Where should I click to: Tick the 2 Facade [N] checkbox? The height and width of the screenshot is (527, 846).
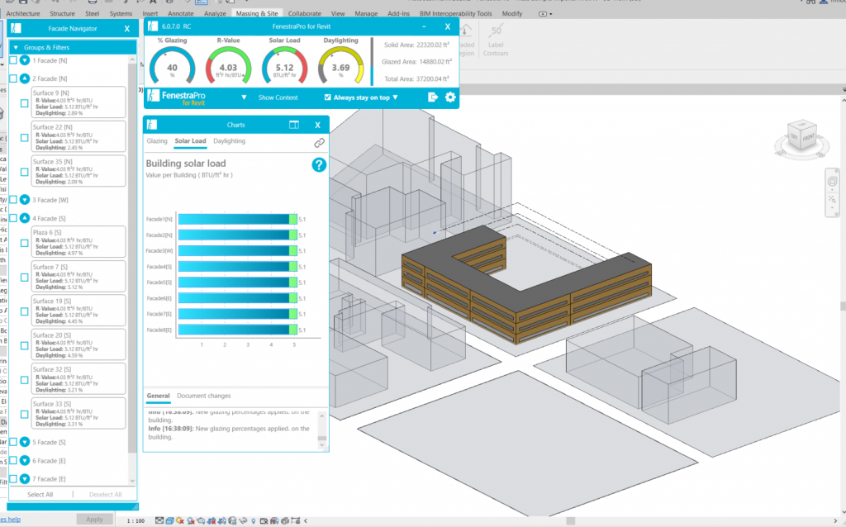(13, 78)
